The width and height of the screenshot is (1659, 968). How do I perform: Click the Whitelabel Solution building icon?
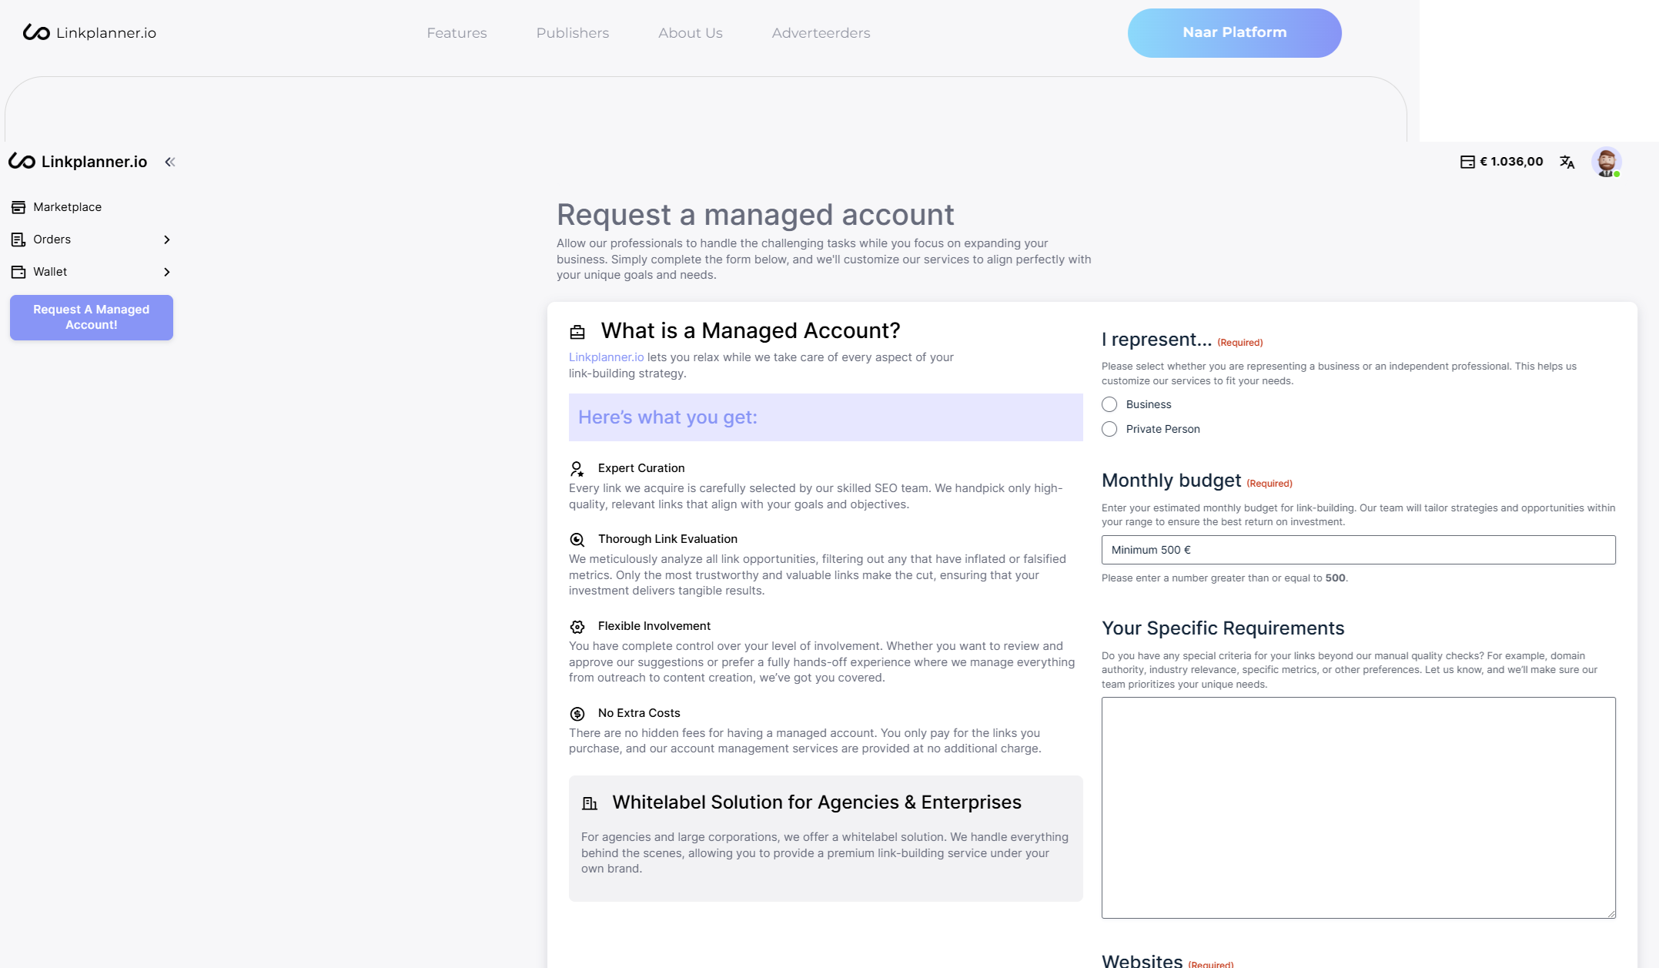coord(590,803)
